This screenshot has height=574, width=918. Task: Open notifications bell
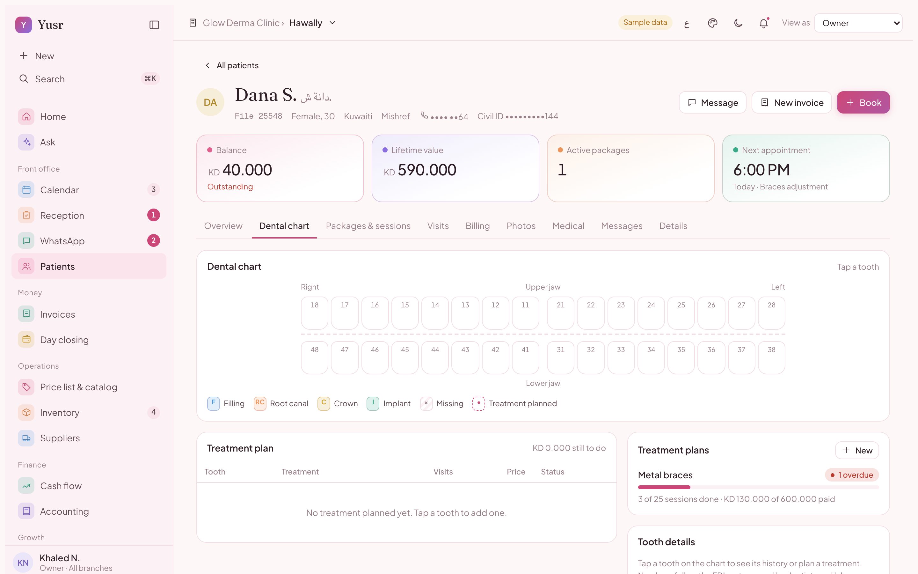point(764,23)
